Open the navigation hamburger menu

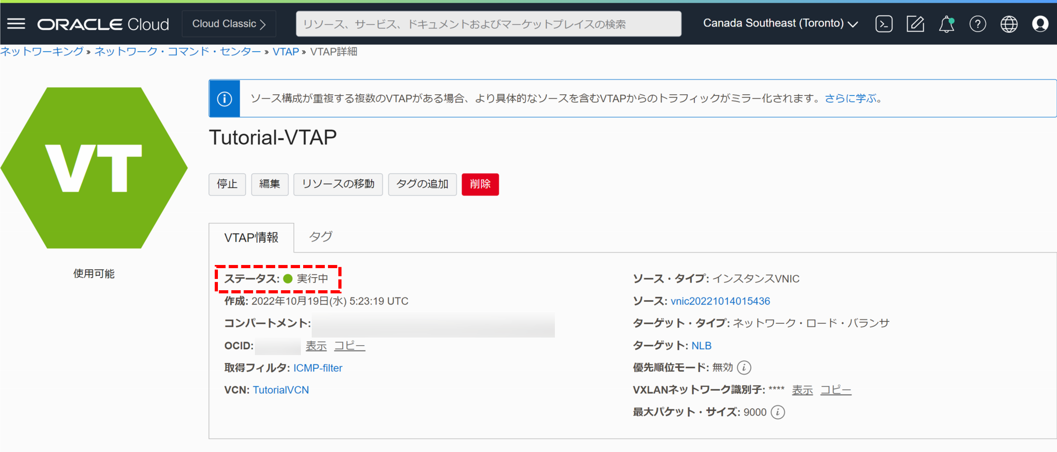(16, 24)
